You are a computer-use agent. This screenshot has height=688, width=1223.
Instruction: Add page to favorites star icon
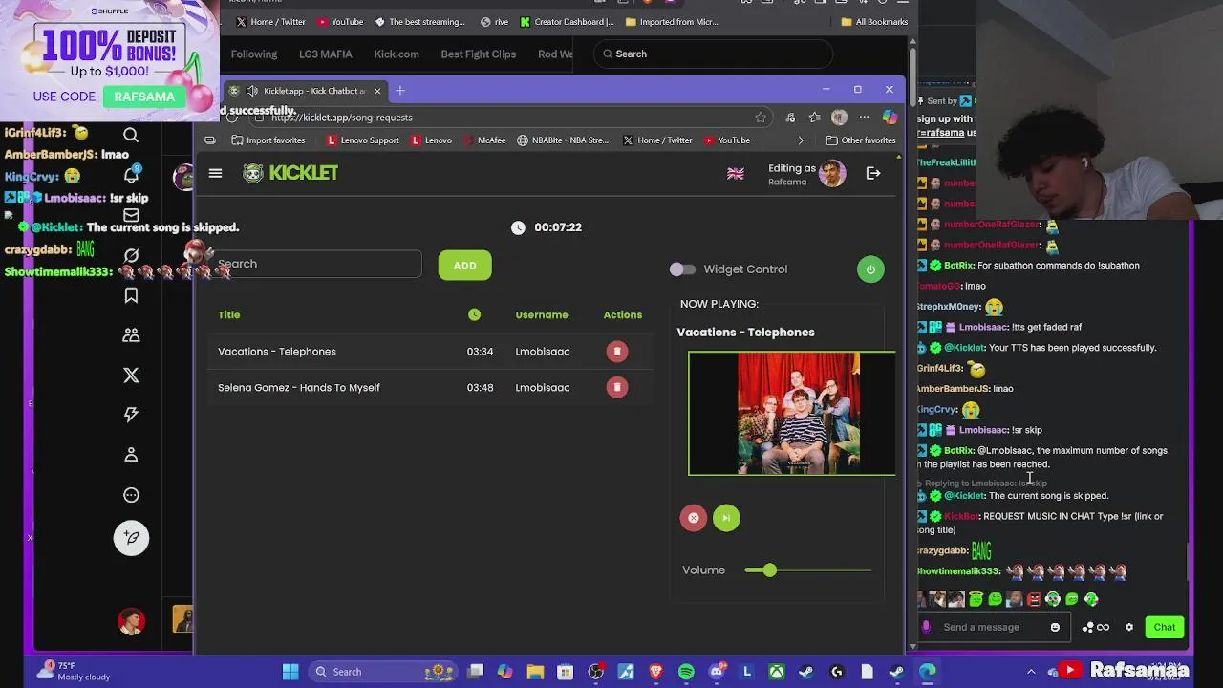point(761,118)
